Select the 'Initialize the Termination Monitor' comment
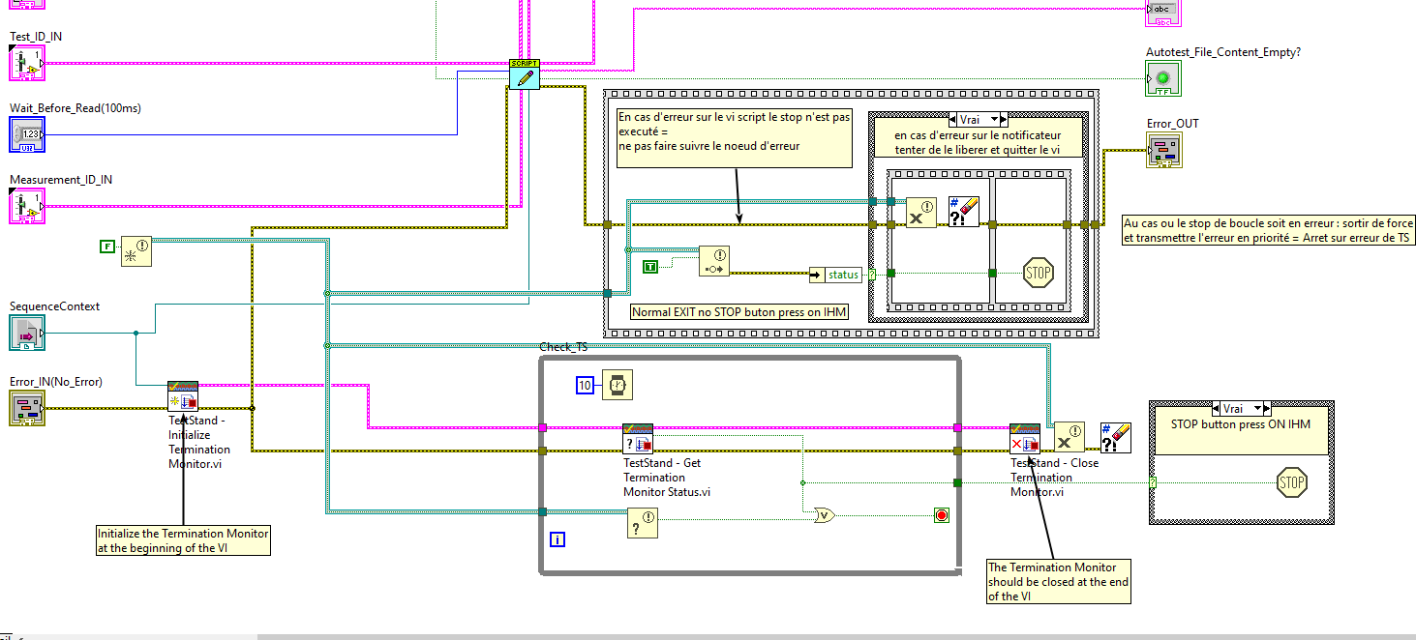The height and width of the screenshot is (640, 1416). (x=183, y=540)
